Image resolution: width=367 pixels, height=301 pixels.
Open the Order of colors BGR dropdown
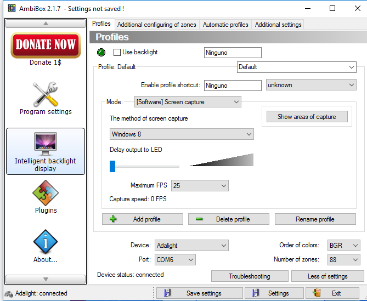(344, 246)
